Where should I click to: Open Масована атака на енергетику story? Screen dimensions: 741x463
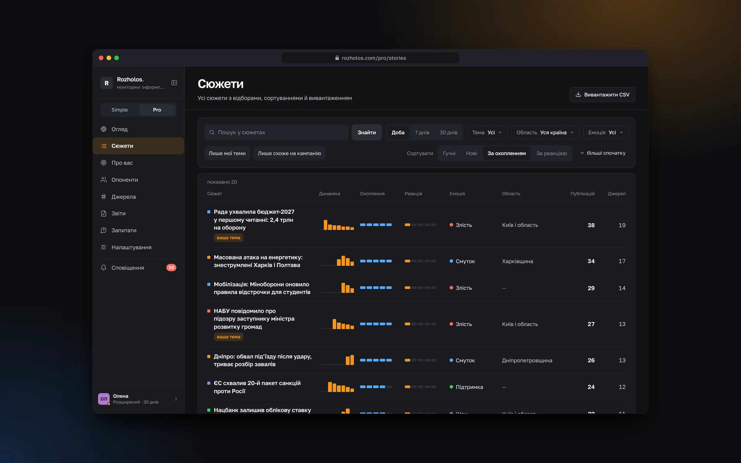tap(258, 261)
